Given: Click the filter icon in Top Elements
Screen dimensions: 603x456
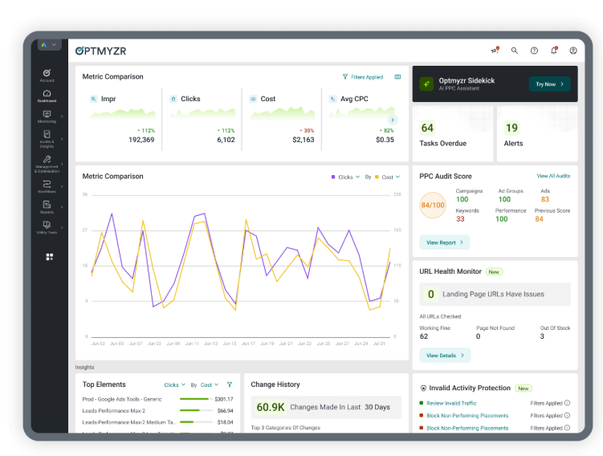Looking at the screenshot, I should point(230,385).
